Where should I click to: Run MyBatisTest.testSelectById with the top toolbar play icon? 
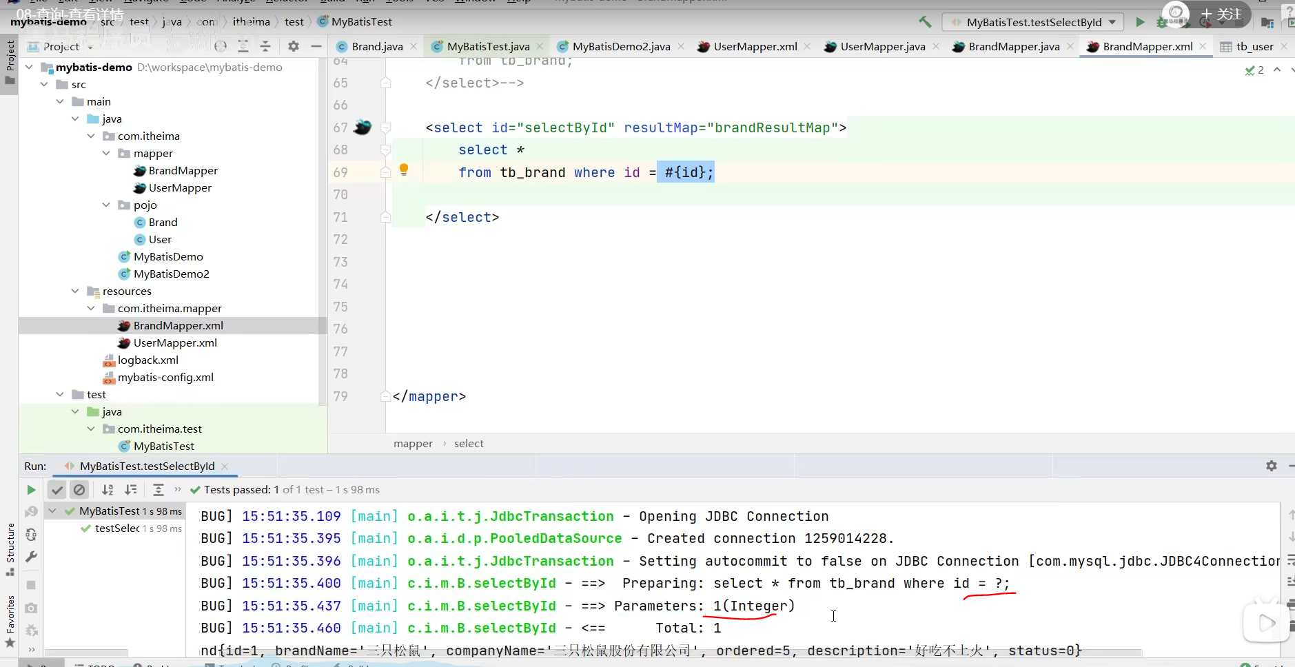coord(1140,22)
